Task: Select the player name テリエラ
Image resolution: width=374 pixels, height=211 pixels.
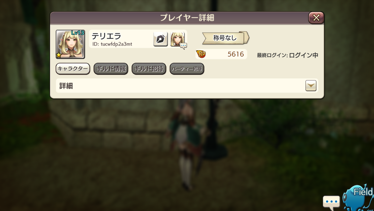Action: coord(106,36)
